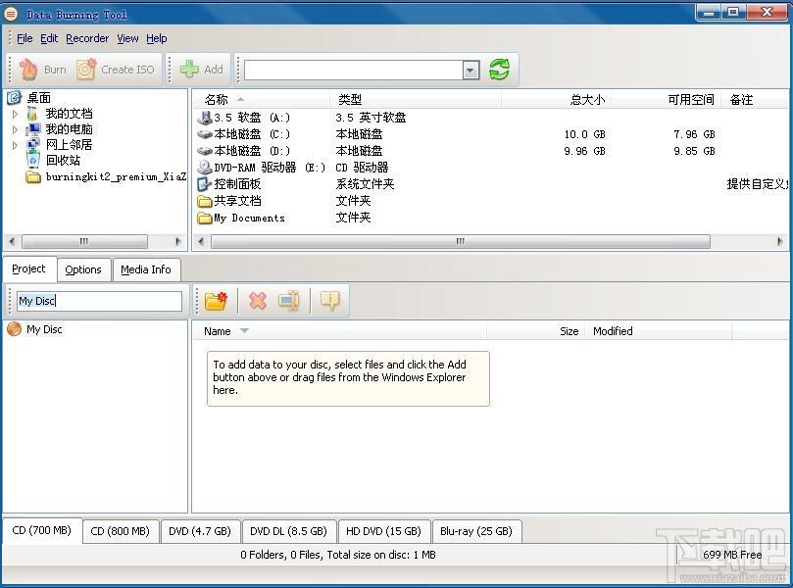The width and height of the screenshot is (793, 588).
Task: Select burningkit2_premium folder in tree
Action: 116,177
